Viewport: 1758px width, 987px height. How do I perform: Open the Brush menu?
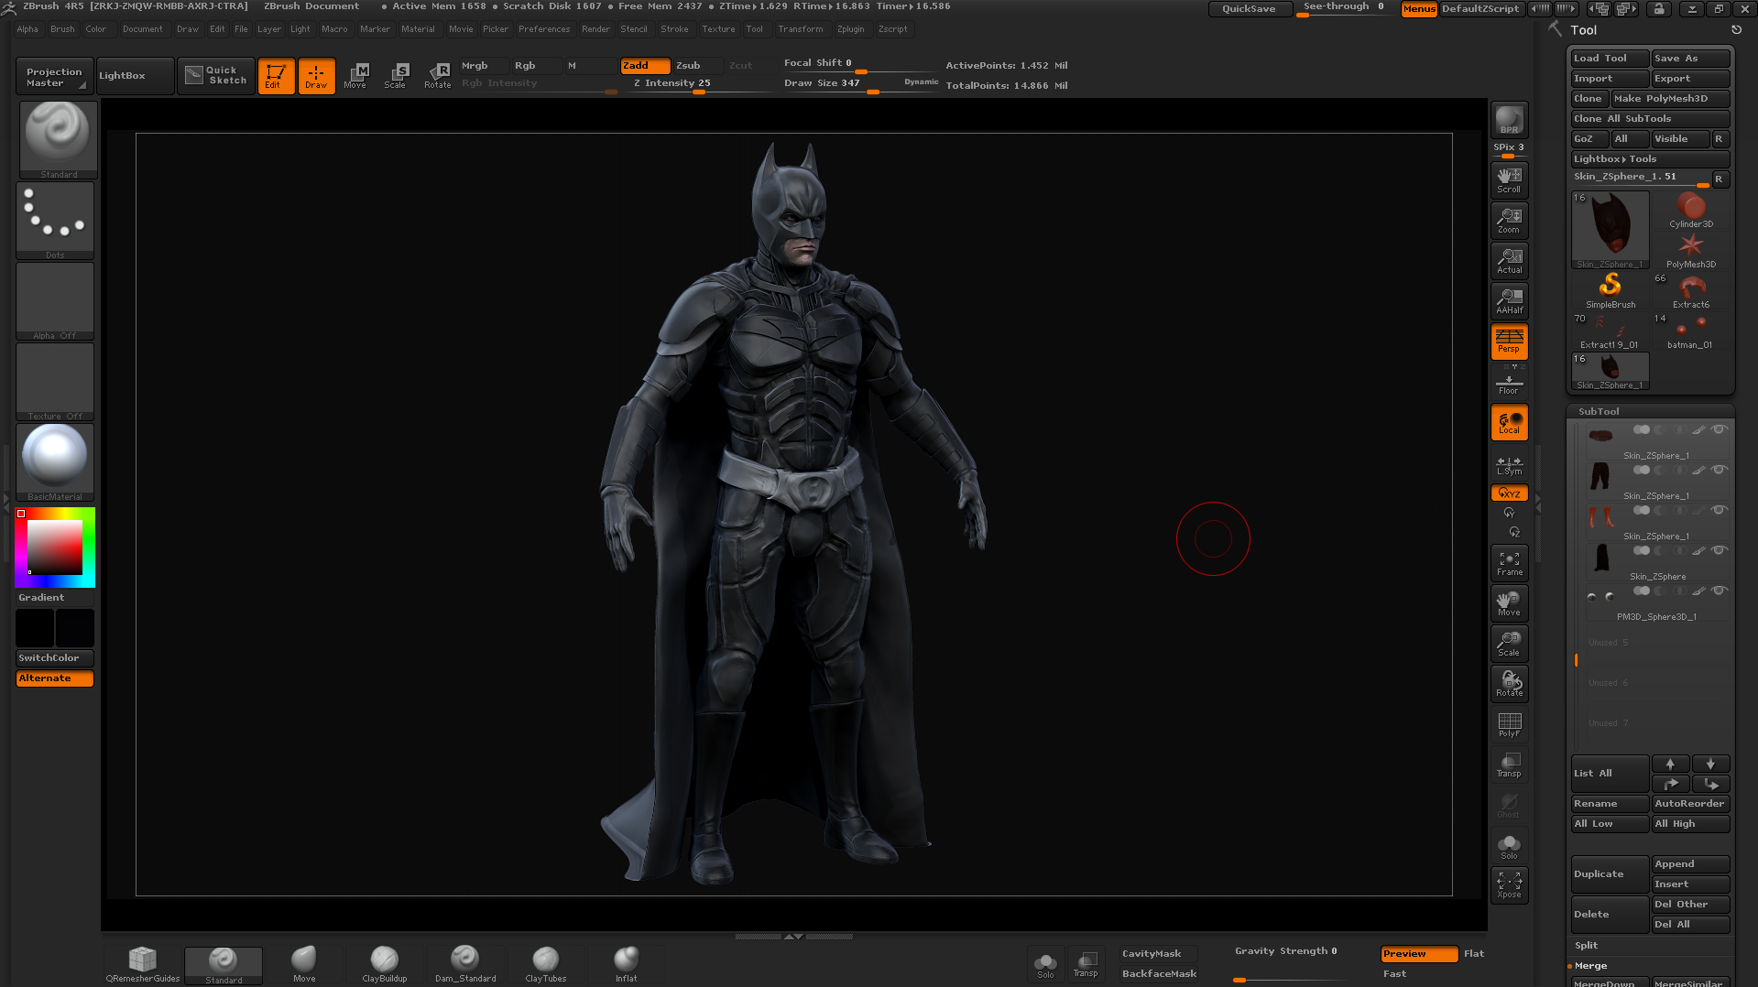tap(62, 29)
